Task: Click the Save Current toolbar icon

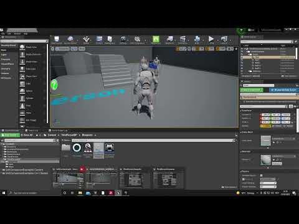Action: 57,39
